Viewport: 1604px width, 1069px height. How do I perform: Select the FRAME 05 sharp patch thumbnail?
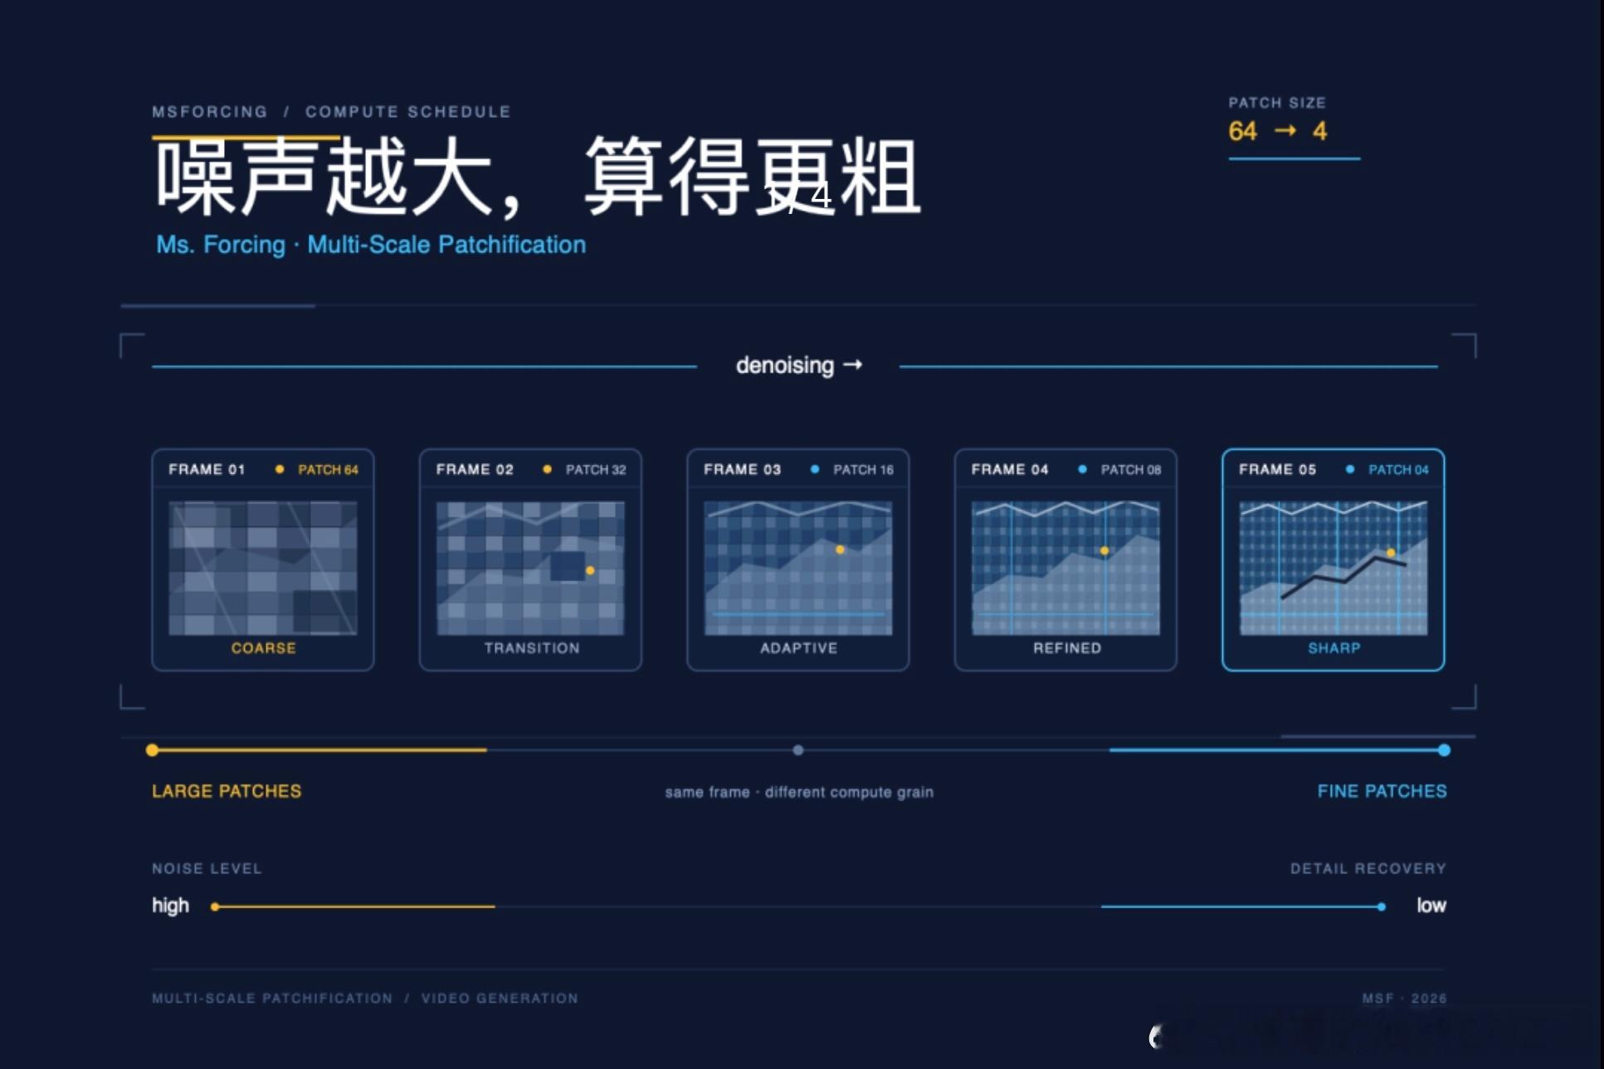[1333, 568]
